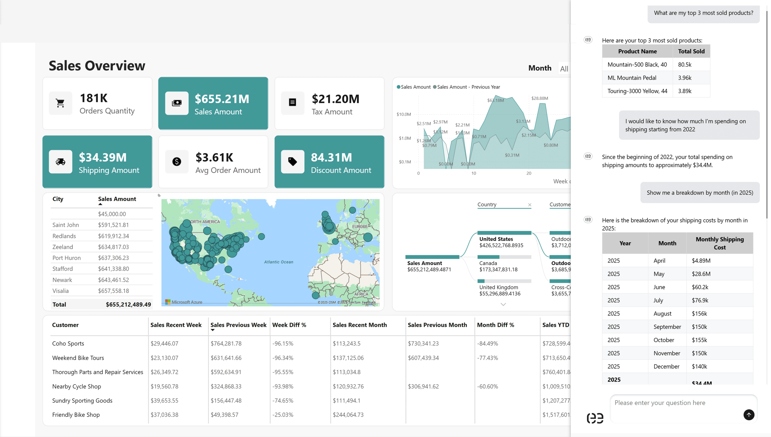Toggle Sales Amount legend series marker
This screenshot has width=771, height=437.
coord(398,87)
